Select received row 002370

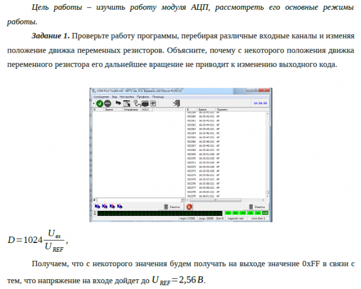[x=226, y=158]
